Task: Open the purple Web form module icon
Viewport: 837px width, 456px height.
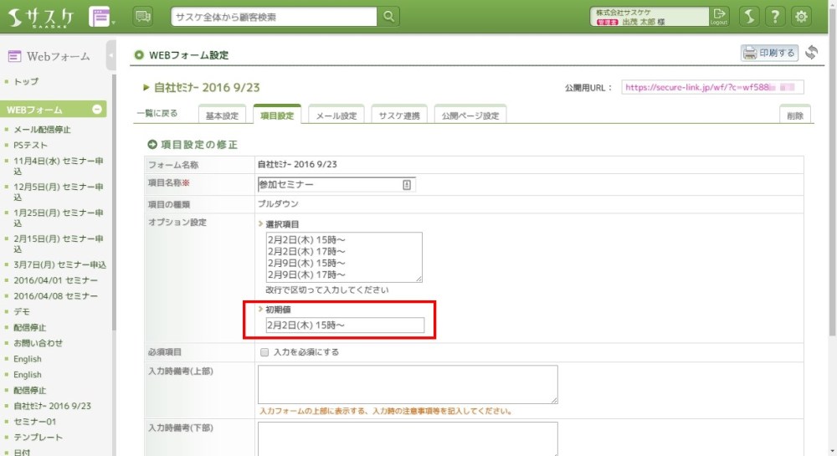Action: (x=100, y=17)
